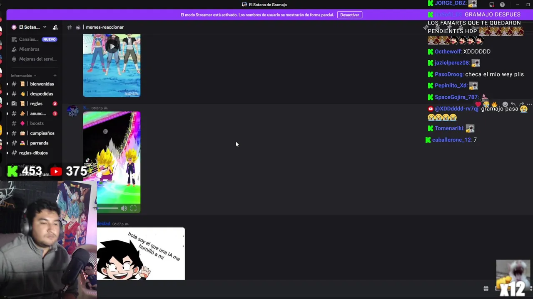Click the Super Saiyan TikTok video thumbnail
The height and width of the screenshot is (299, 533).
coord(112,158)
